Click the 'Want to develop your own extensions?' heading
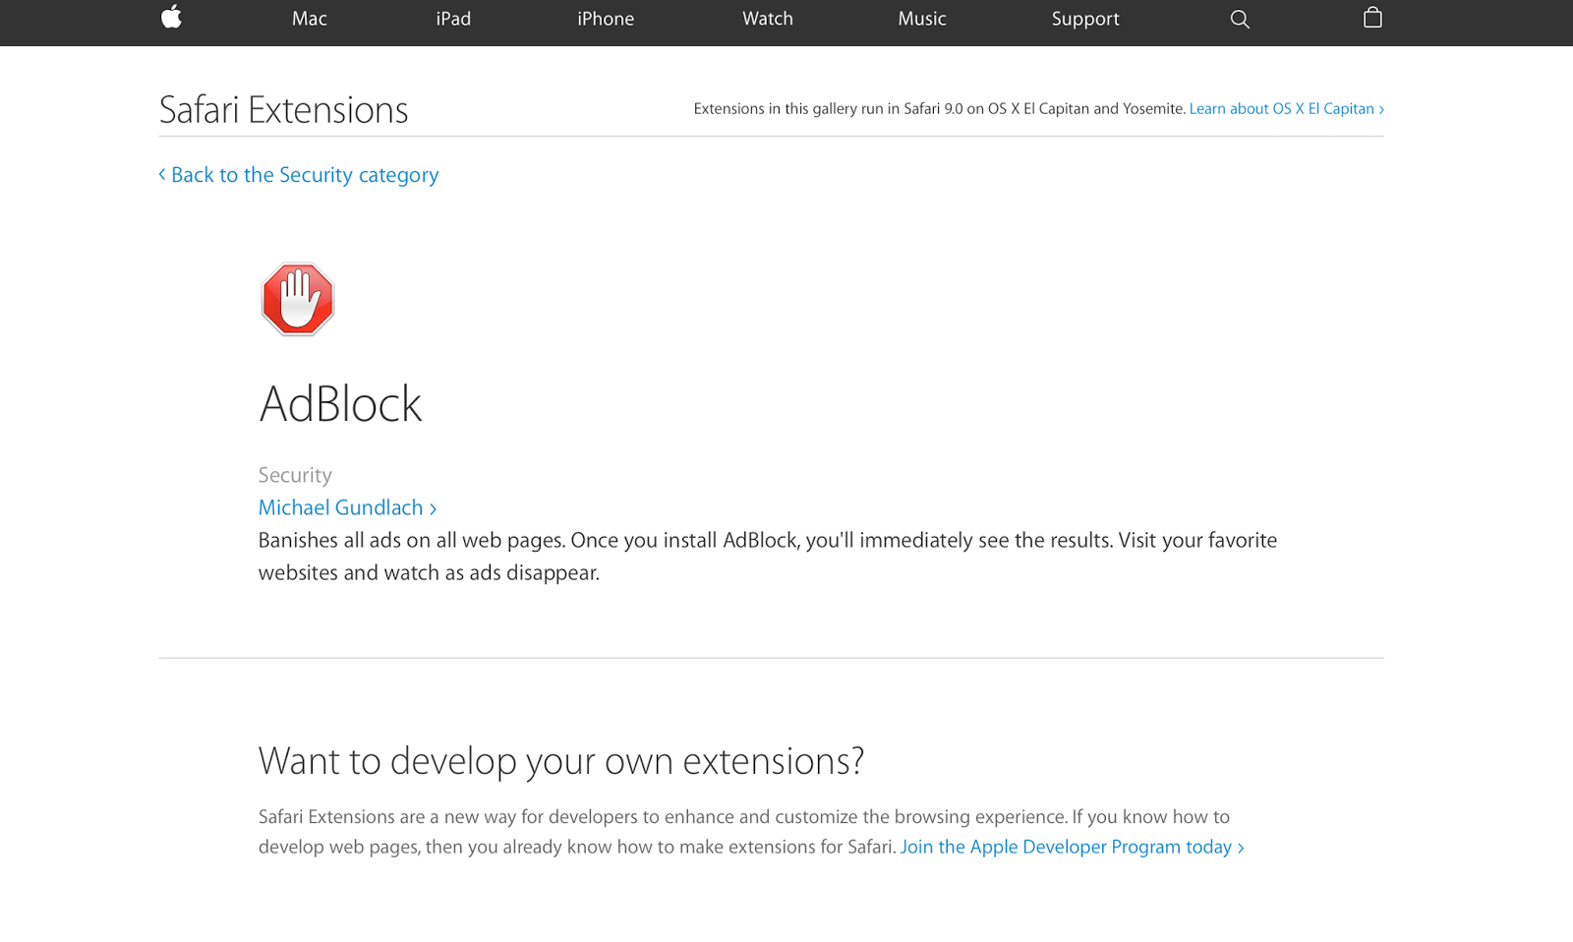This screenshot has height=942, width=1573. tap(561, 760)
